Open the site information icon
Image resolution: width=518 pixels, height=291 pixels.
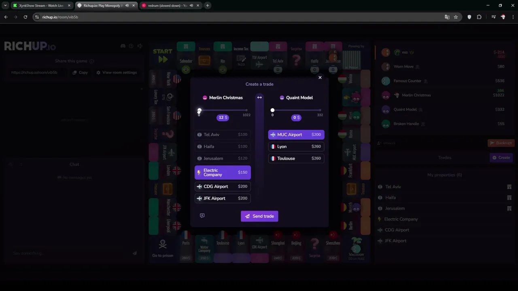coord(37,17)
